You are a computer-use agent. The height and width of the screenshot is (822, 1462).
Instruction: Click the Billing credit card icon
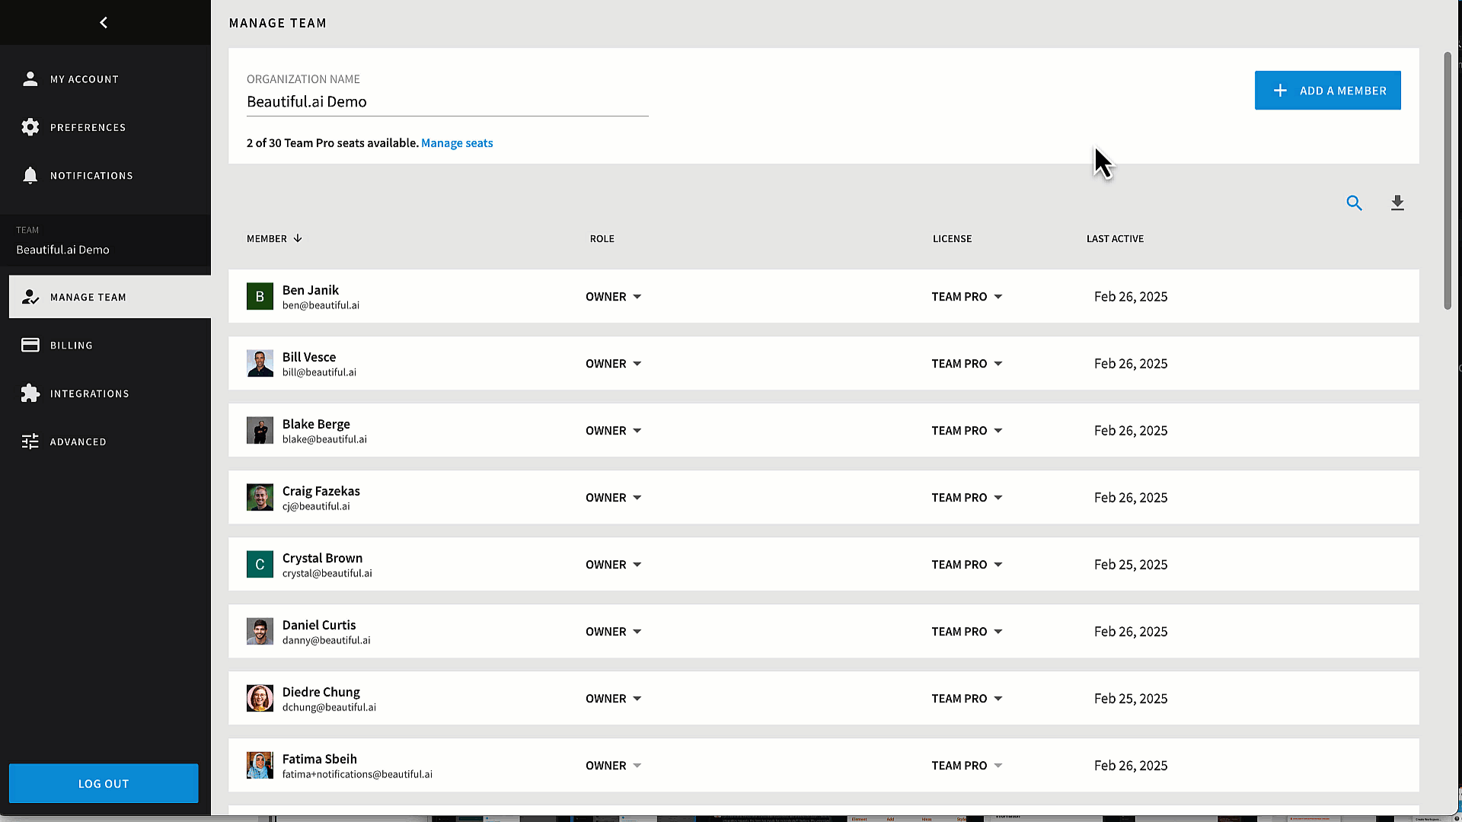30,345
